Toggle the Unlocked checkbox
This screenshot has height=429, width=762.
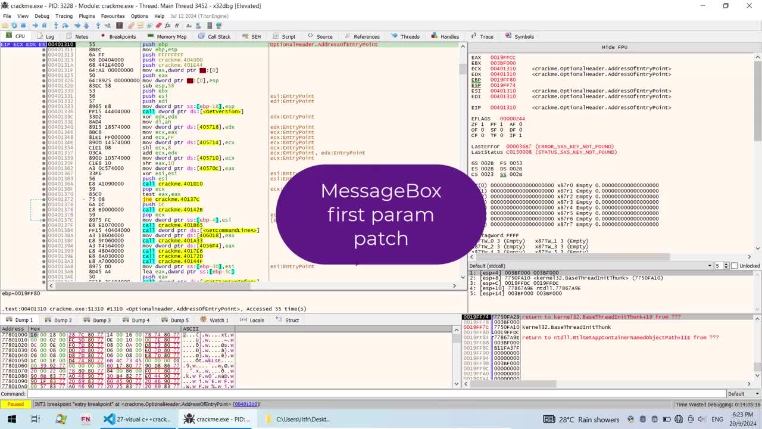coord(734,266)
